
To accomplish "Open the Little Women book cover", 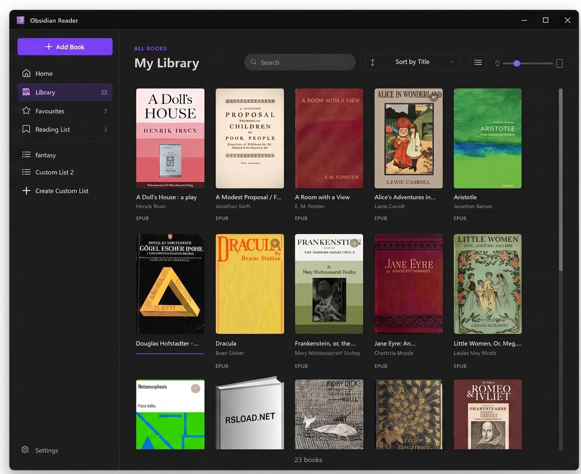I will click(488, 284).
